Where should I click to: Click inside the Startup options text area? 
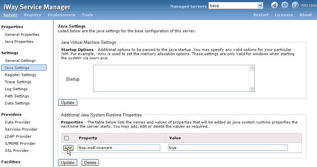point(171,78)
